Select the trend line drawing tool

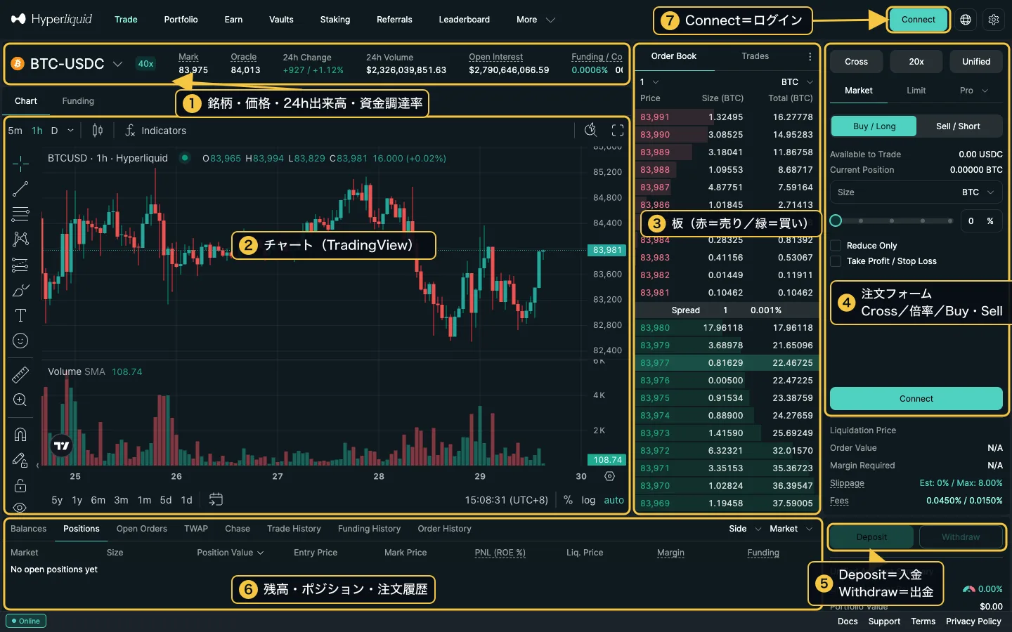click(x=20, y=189)
